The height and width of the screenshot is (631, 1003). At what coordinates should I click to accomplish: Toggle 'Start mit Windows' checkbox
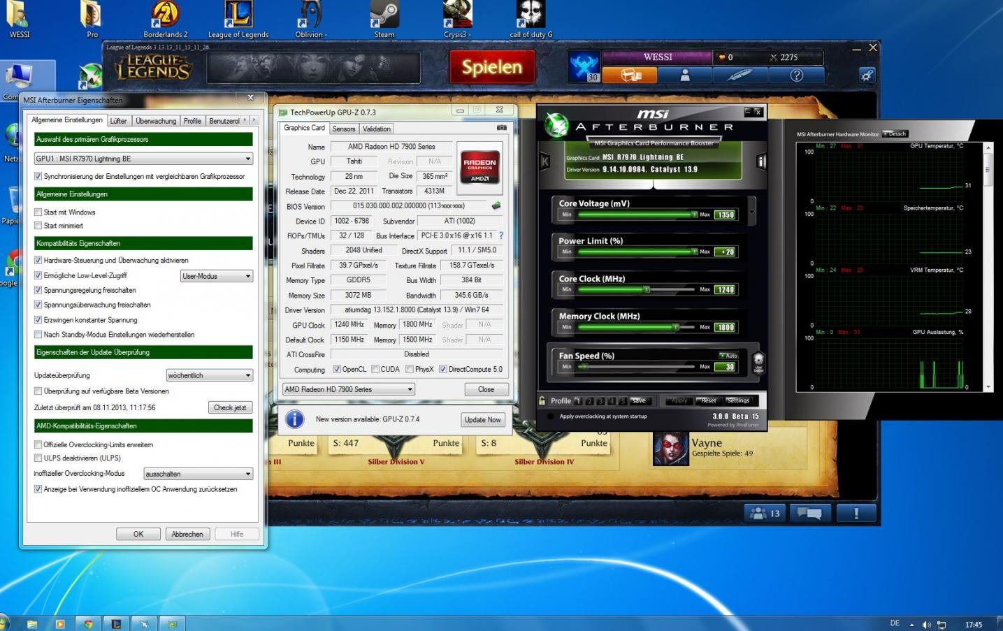tap(38, 212)
